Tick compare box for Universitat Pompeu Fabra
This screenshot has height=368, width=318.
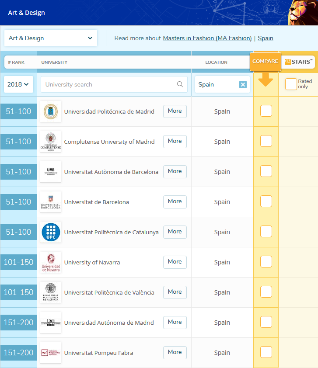click(x=266, y=352)
